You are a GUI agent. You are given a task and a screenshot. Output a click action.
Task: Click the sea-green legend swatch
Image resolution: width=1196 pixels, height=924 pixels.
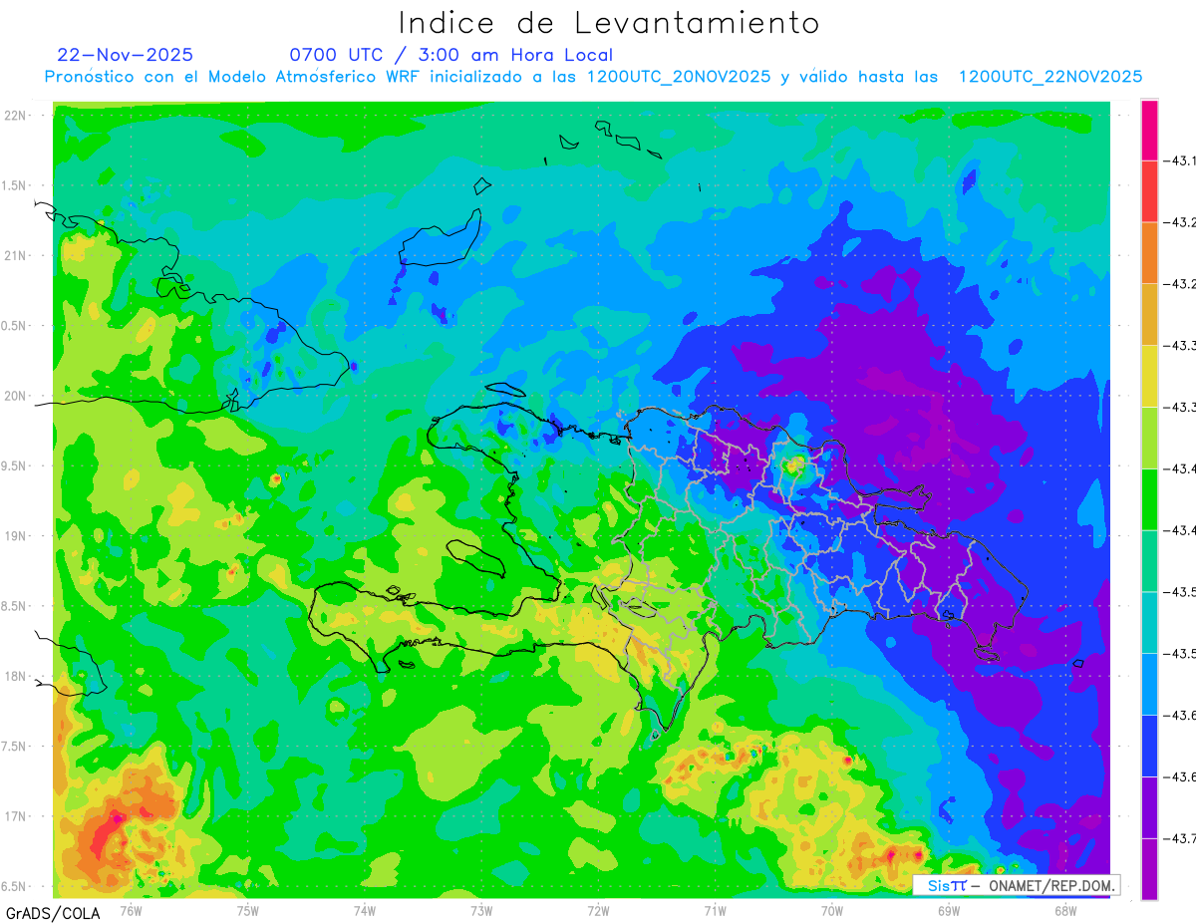1149,561
